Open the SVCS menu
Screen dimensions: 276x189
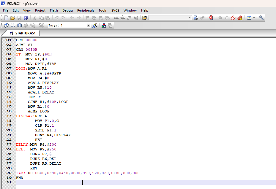115,11
